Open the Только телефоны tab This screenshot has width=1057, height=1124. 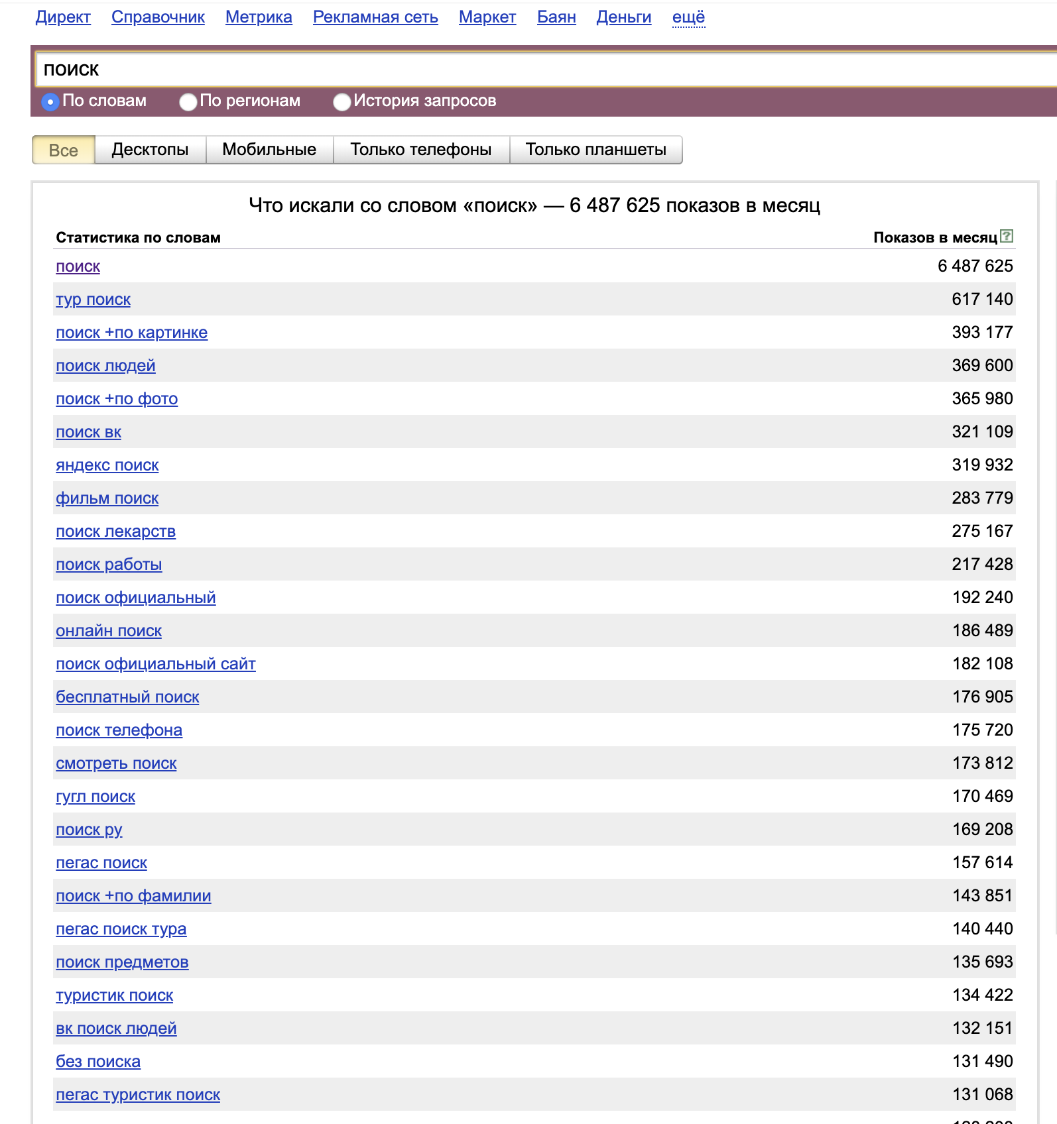click(x=421, y=150)
